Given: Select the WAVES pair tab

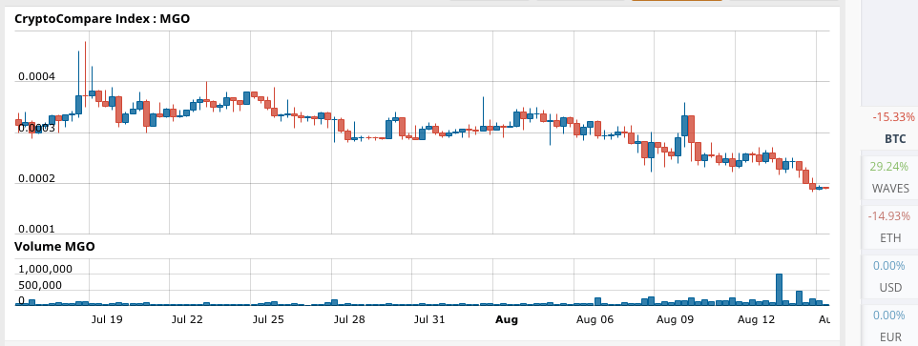Looking at the screenshot, I should point(890,177).
